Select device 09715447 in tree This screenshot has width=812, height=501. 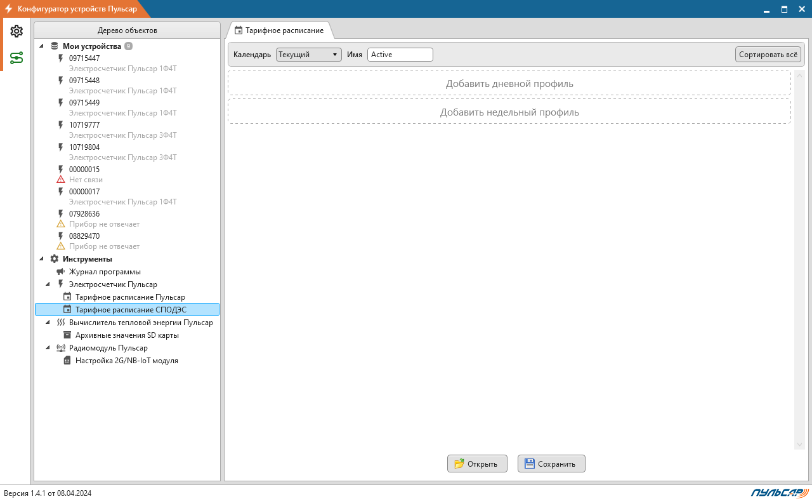click(84, 58)
